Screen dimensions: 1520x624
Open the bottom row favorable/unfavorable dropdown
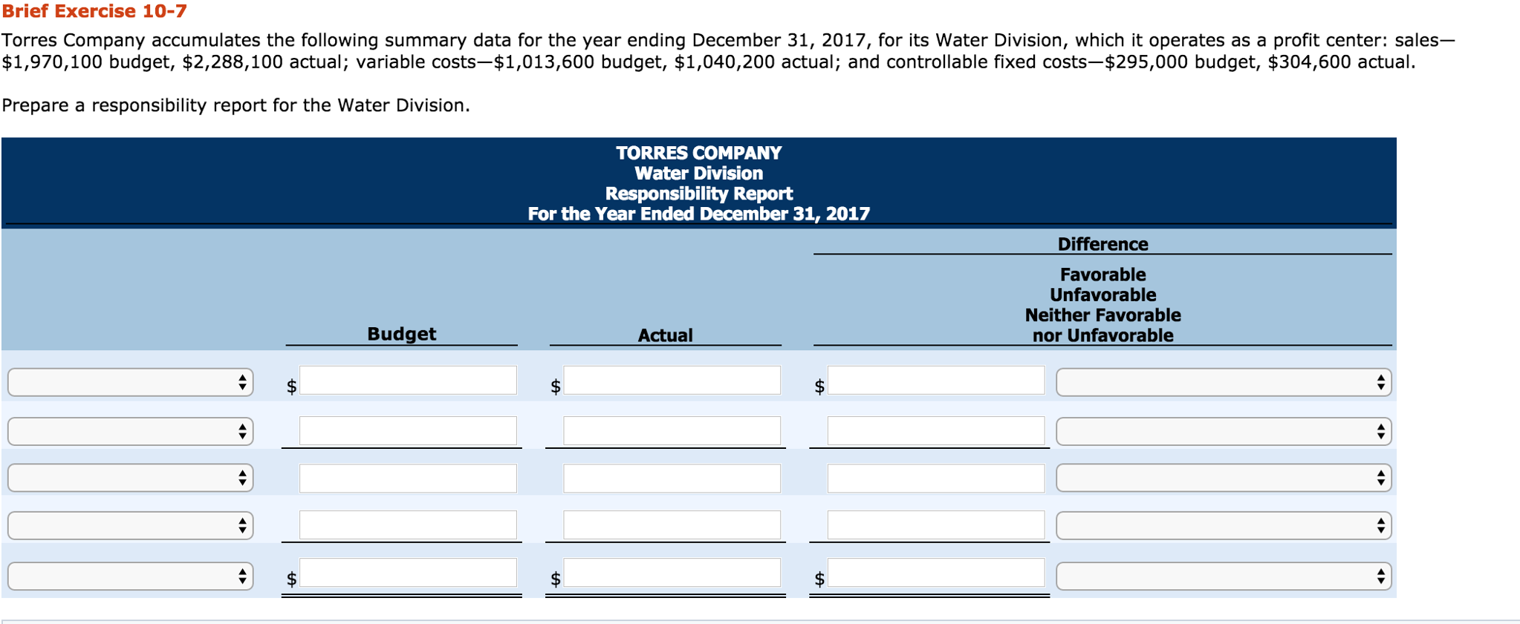pyautogui.click(x=1222, y=574)
